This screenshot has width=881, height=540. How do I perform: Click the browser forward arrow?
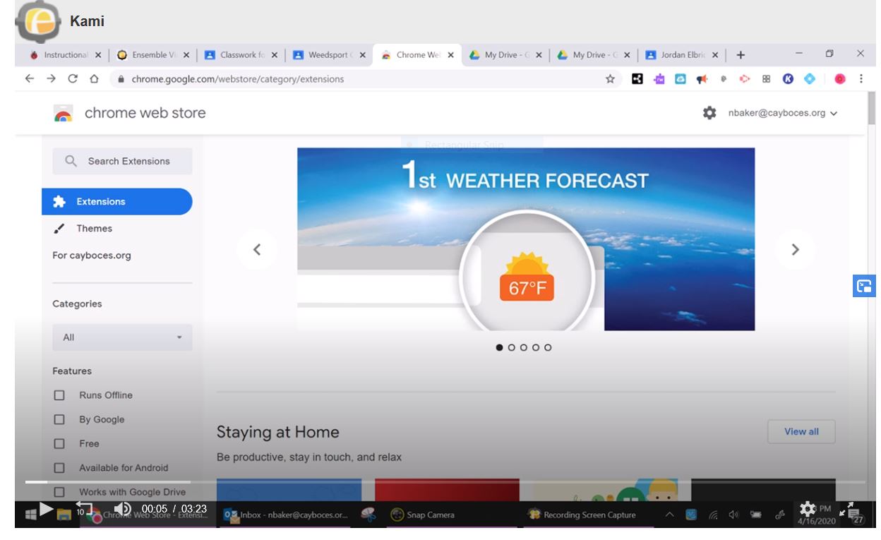click(x=51, y=79)
